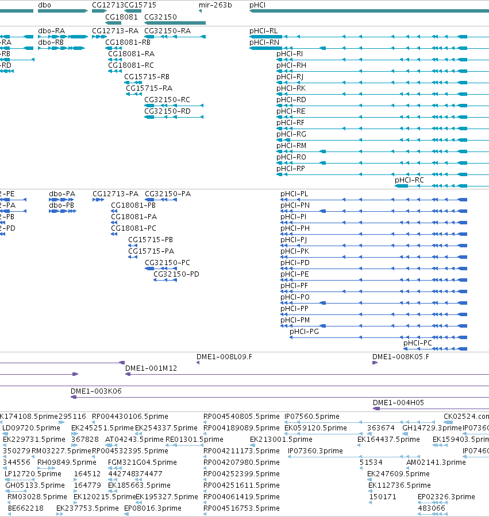Select protein pHCl-PN
489x517 pixels.
coord(295,205)
